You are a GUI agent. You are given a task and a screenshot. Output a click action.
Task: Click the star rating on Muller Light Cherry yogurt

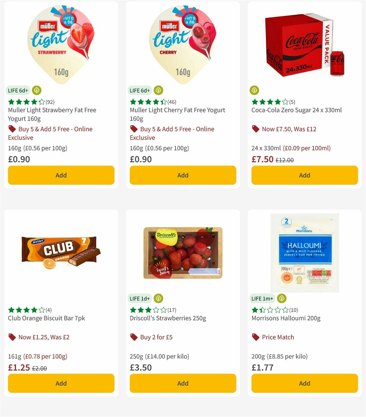point(148,101)
